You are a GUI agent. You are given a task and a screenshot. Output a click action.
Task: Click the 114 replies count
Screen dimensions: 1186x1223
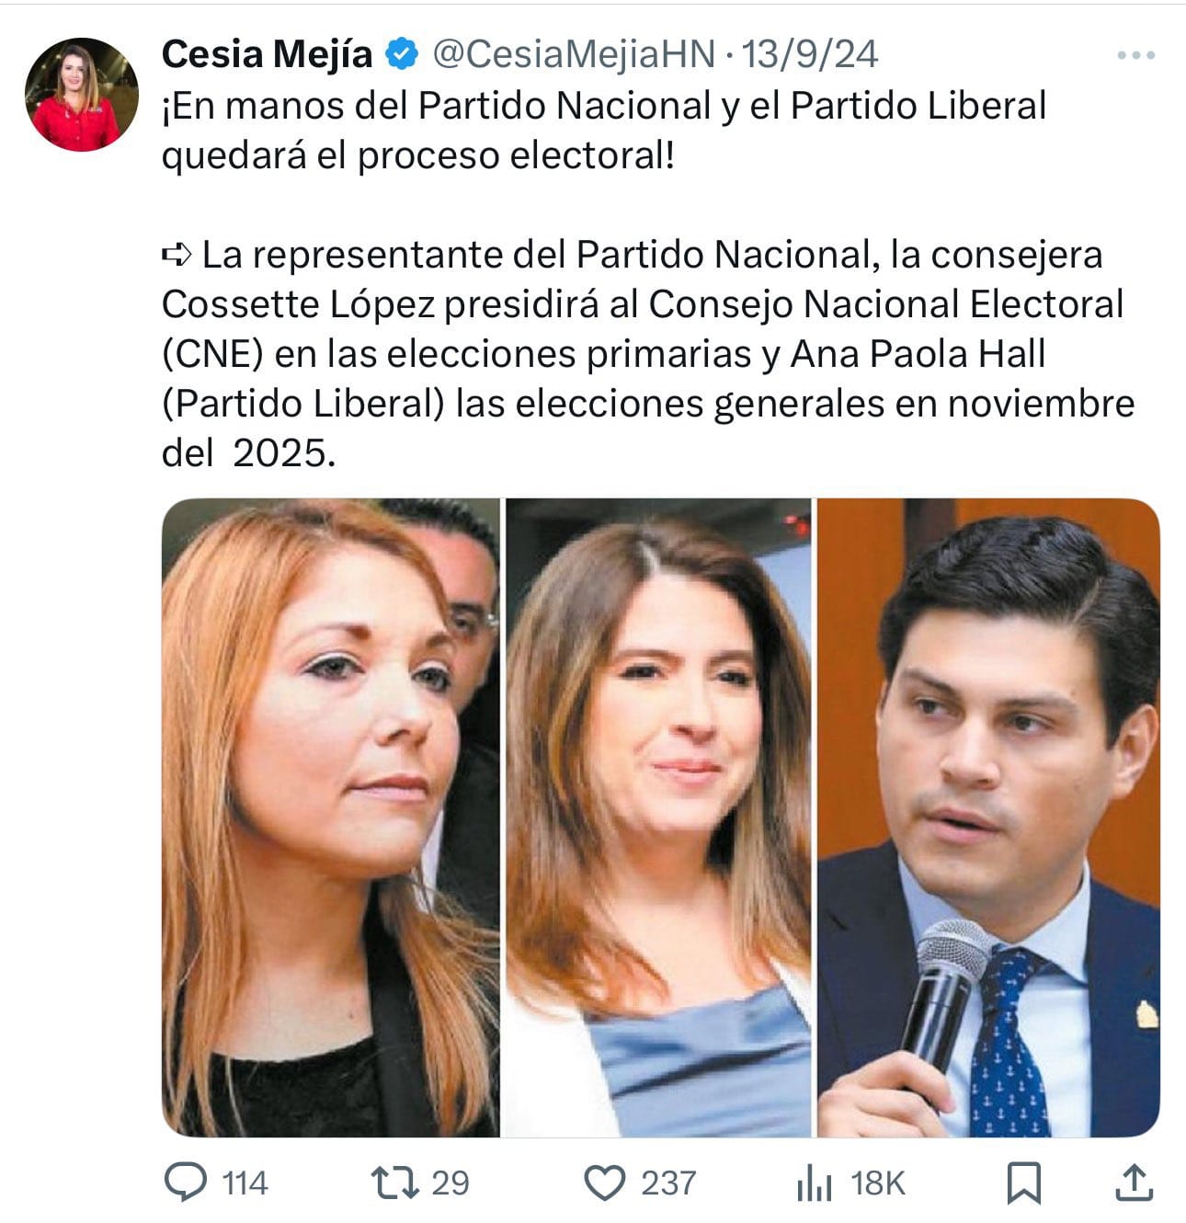[x=245, y=1183]
